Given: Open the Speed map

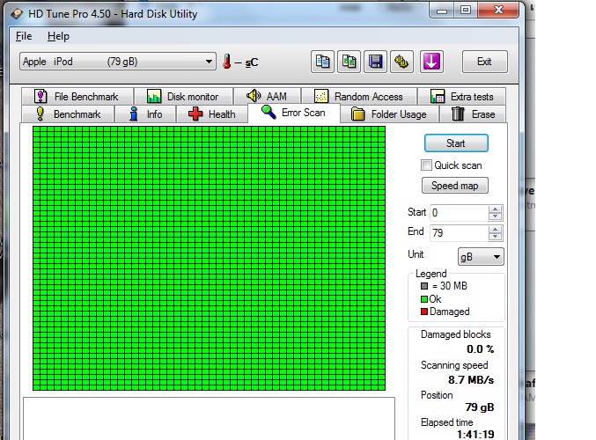Looking at the screenshot, I should (455, 186).
